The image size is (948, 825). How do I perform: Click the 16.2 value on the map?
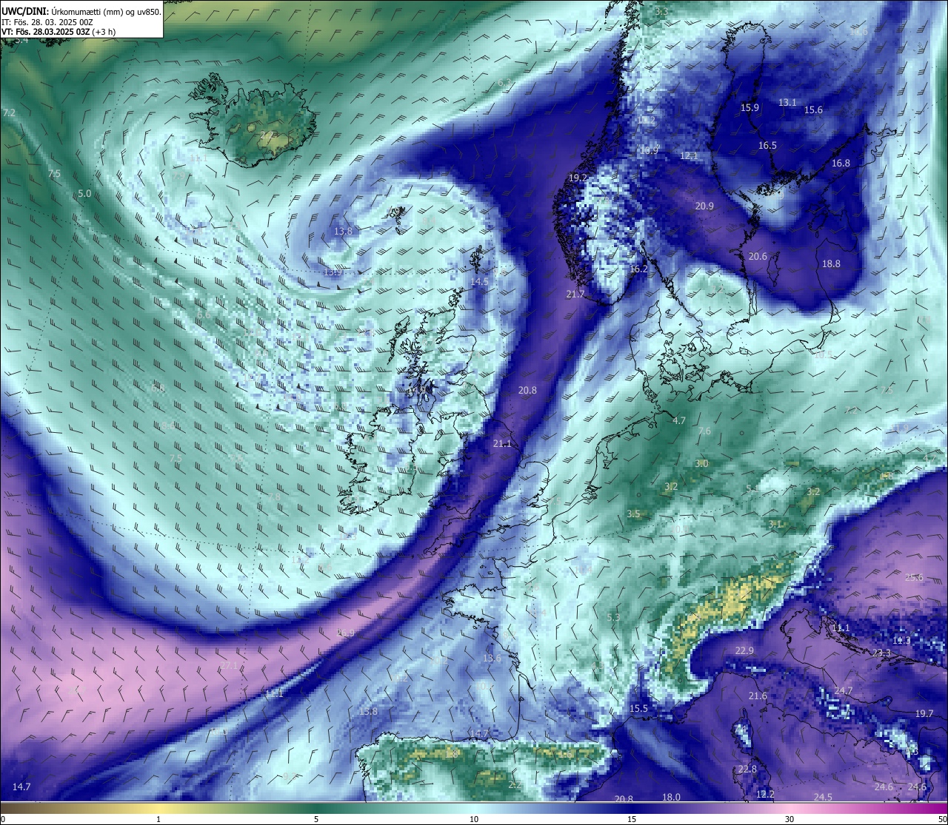pos(638,269)
